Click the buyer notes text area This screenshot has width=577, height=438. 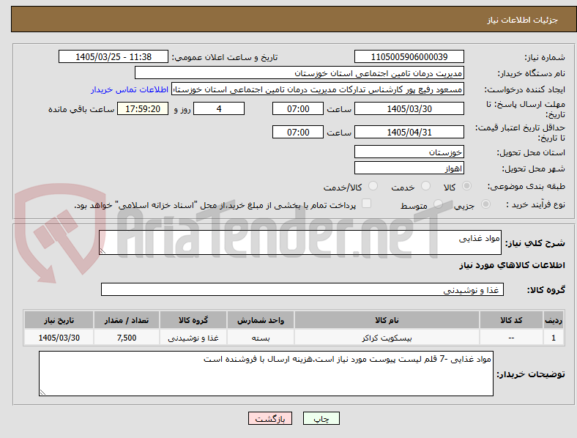point(266,374)
